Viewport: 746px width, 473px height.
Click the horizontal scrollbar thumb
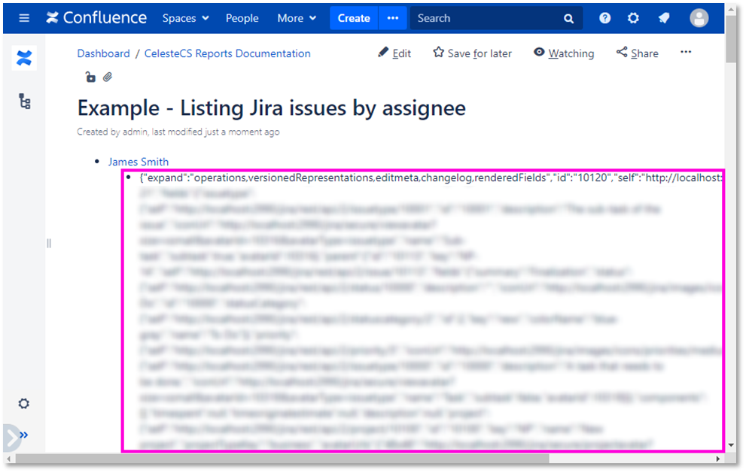tap(282, 459)
